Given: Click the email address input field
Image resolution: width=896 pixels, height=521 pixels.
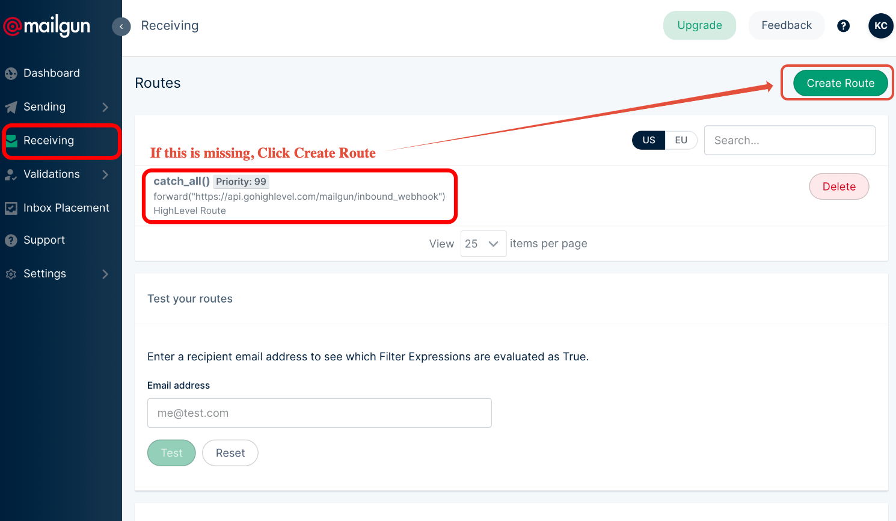Looking at the screenshot, I should click(319, 413).
